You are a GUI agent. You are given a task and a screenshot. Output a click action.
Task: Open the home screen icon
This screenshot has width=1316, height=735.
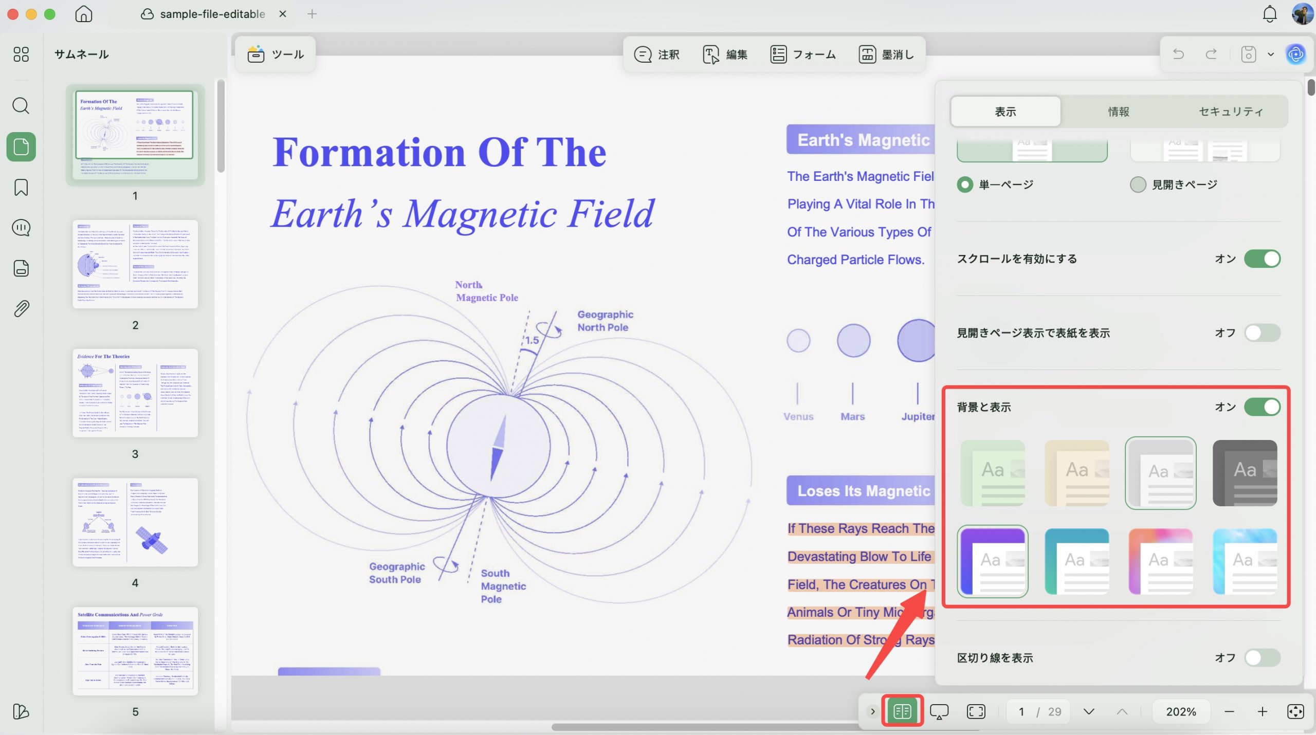coord(83,14)
